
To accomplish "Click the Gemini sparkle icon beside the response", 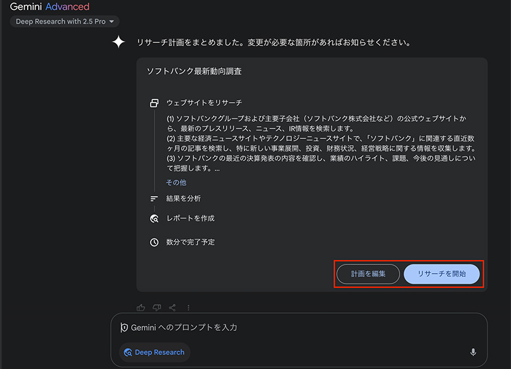I will click(x=119, y=42).
